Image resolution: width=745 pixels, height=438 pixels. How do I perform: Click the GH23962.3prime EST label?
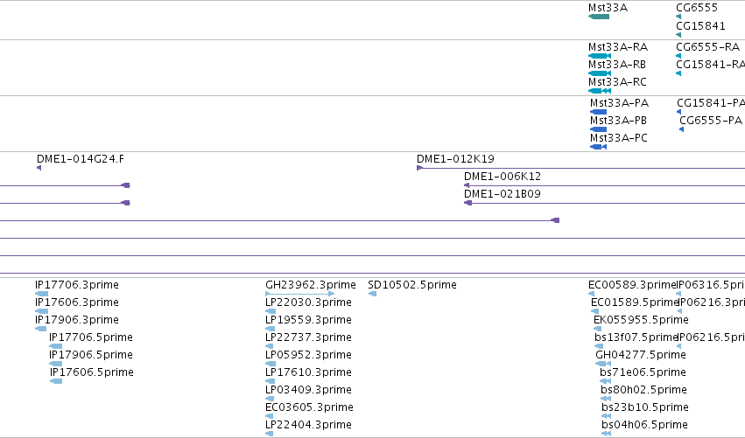tap(310, 285)
